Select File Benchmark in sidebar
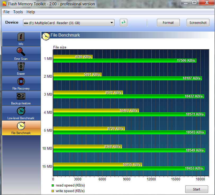The image size is (215, 195). 21,128
